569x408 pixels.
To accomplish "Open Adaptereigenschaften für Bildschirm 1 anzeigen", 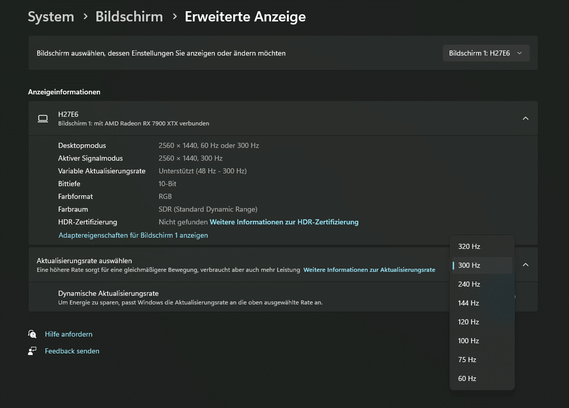I will pos(133,235).
